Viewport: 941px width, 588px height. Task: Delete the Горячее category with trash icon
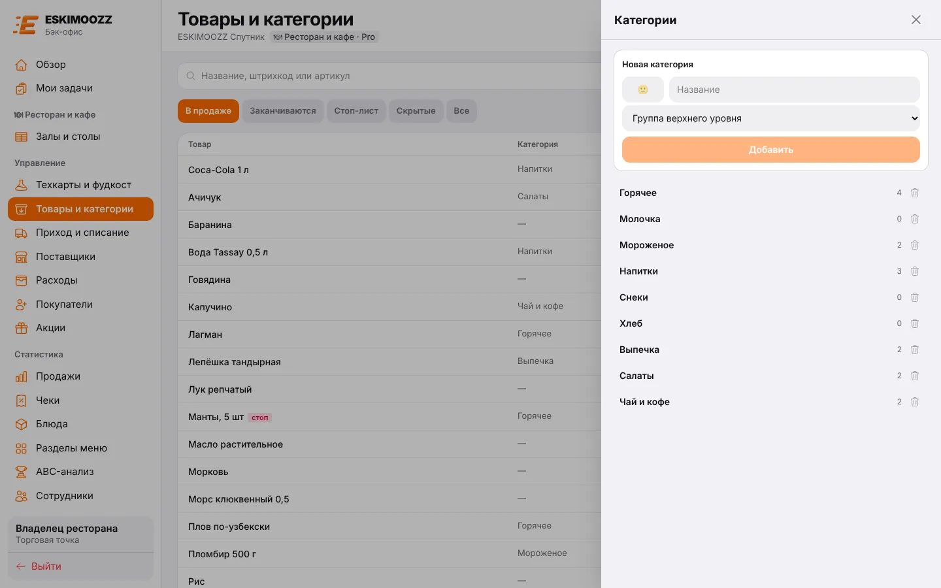click(915, 193)
